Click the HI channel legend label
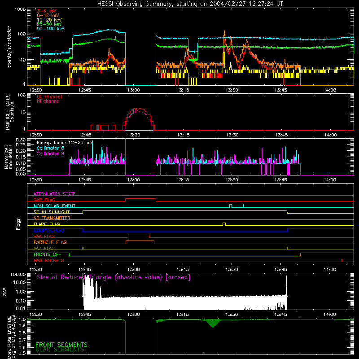 (x=49, y=101)
